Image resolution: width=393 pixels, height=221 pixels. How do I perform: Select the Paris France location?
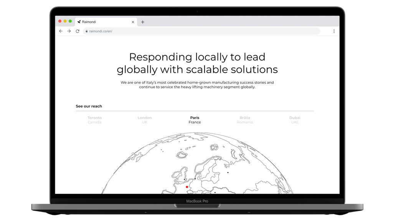click(x=195, y=120)
